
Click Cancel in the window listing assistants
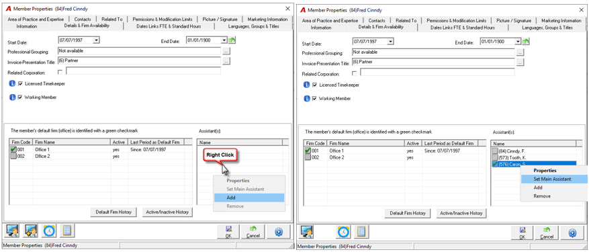click(547, 233)
